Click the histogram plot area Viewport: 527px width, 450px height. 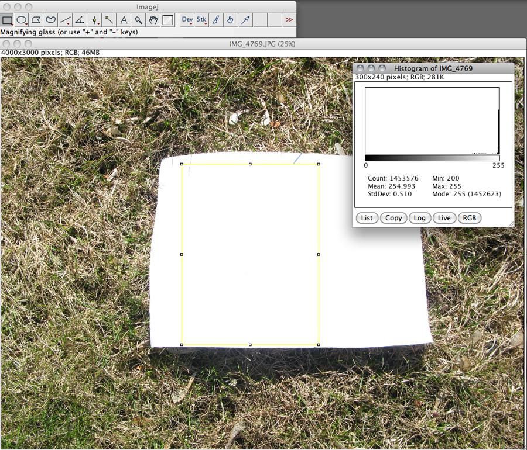click(x=432, y=121)
